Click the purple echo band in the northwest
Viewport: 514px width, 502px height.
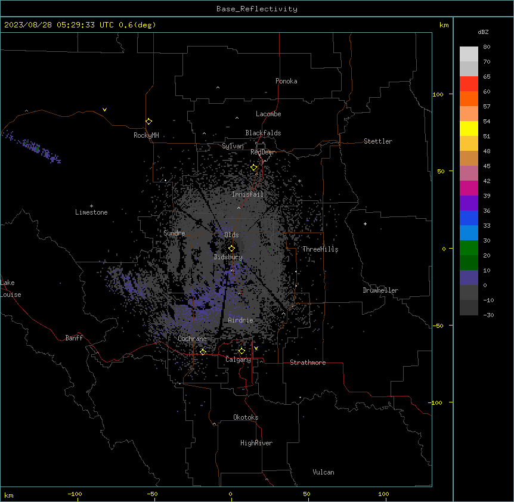(33, 147)
